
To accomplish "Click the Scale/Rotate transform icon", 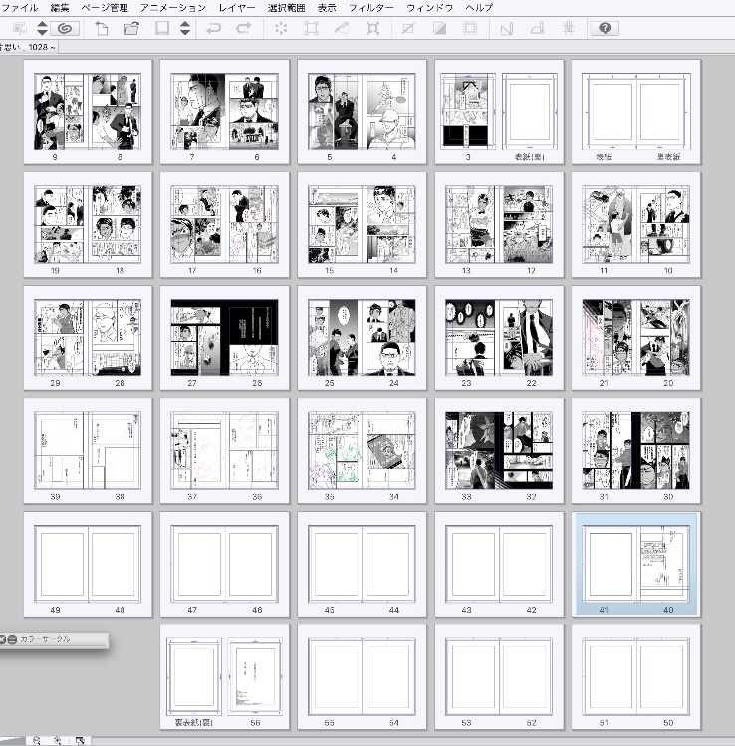I will click(372, 28).
